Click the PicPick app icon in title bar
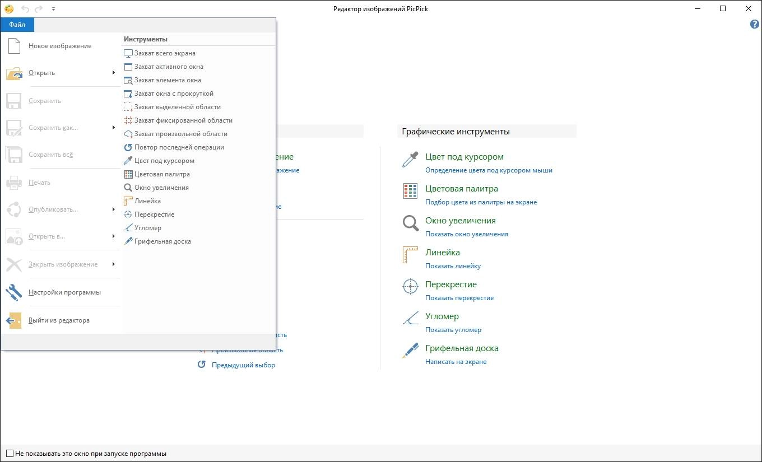This screenshot has width=762, height=462. point(9,8)
